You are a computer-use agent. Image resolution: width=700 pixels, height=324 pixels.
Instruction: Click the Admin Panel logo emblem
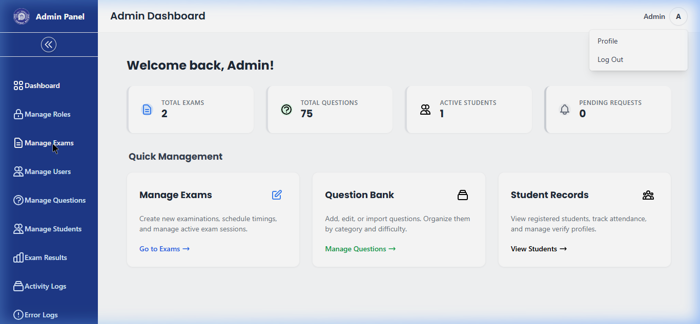22,16
